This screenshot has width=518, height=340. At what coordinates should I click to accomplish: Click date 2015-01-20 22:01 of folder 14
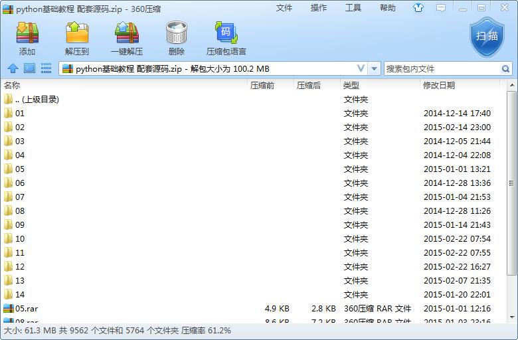click(457, 294)
